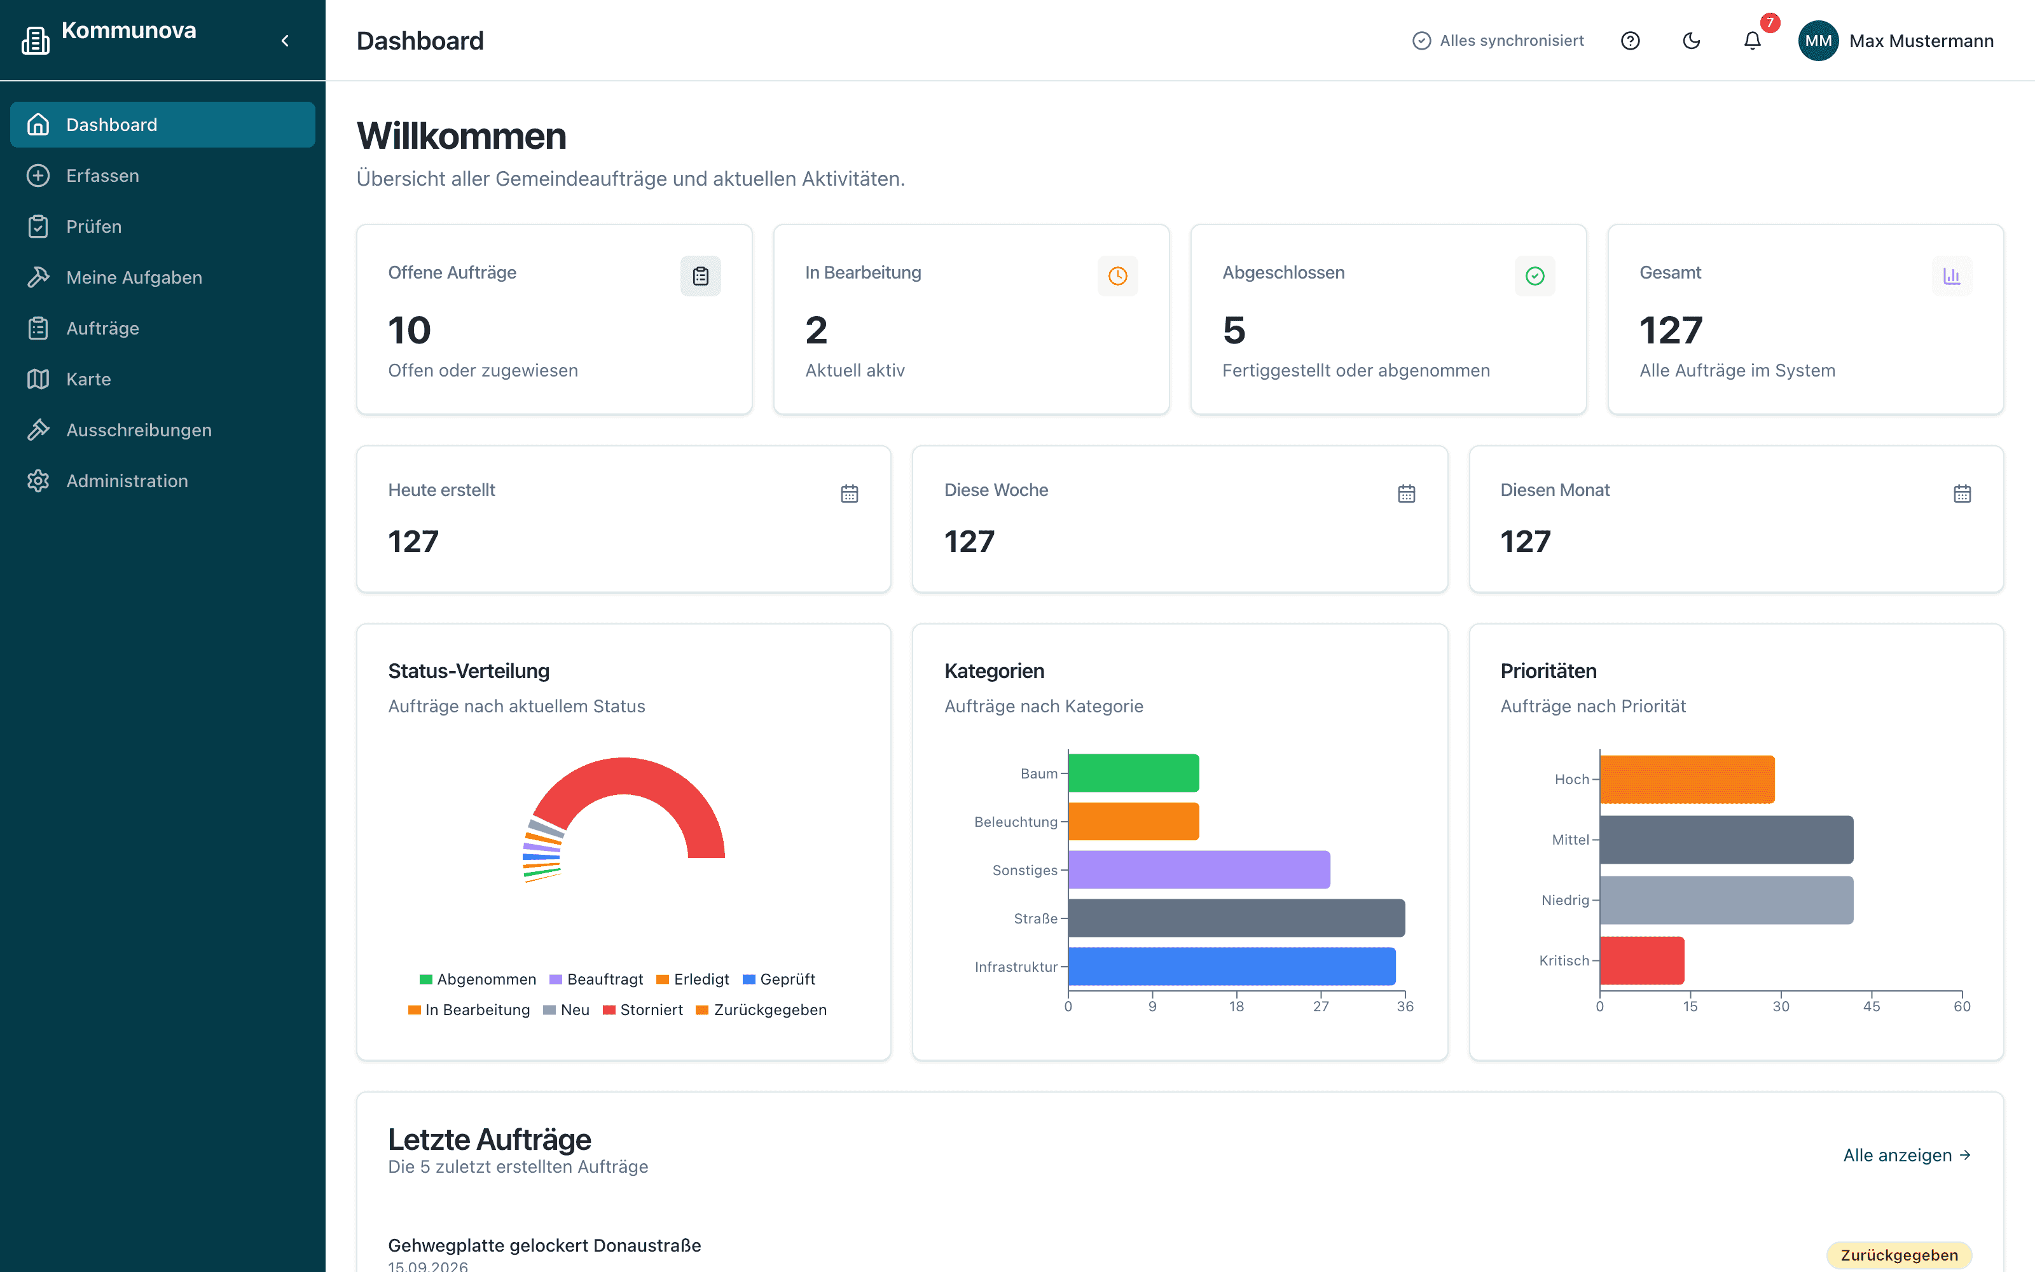Click the Status-Verteilung chart title

469,670
